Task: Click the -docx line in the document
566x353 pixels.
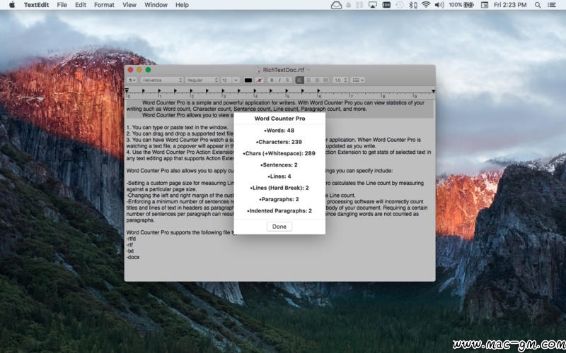Action: point(133,257)
